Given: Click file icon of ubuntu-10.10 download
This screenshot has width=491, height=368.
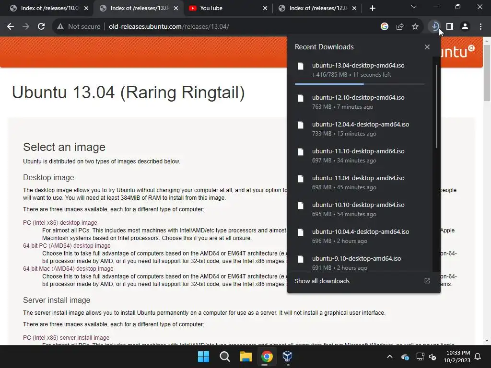Looking at the screenshot, I should coord(301,206).
